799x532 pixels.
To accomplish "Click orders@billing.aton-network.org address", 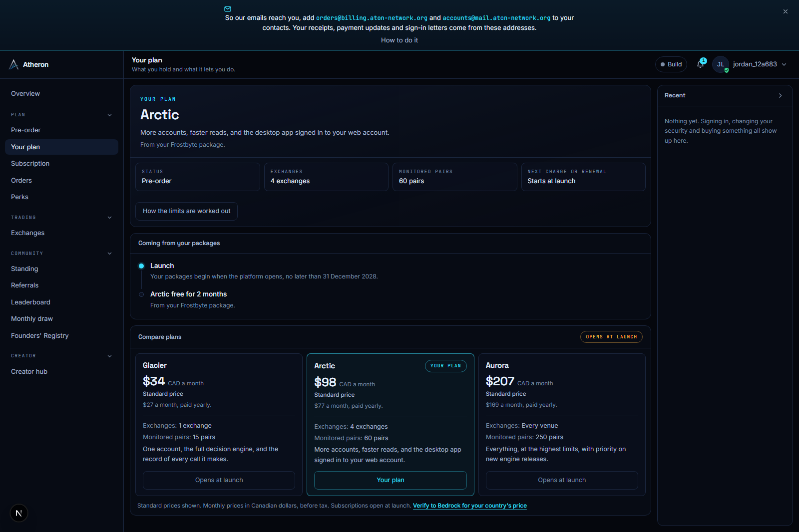I will click(372, 18).
